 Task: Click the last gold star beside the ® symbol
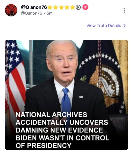pos(72,7)
